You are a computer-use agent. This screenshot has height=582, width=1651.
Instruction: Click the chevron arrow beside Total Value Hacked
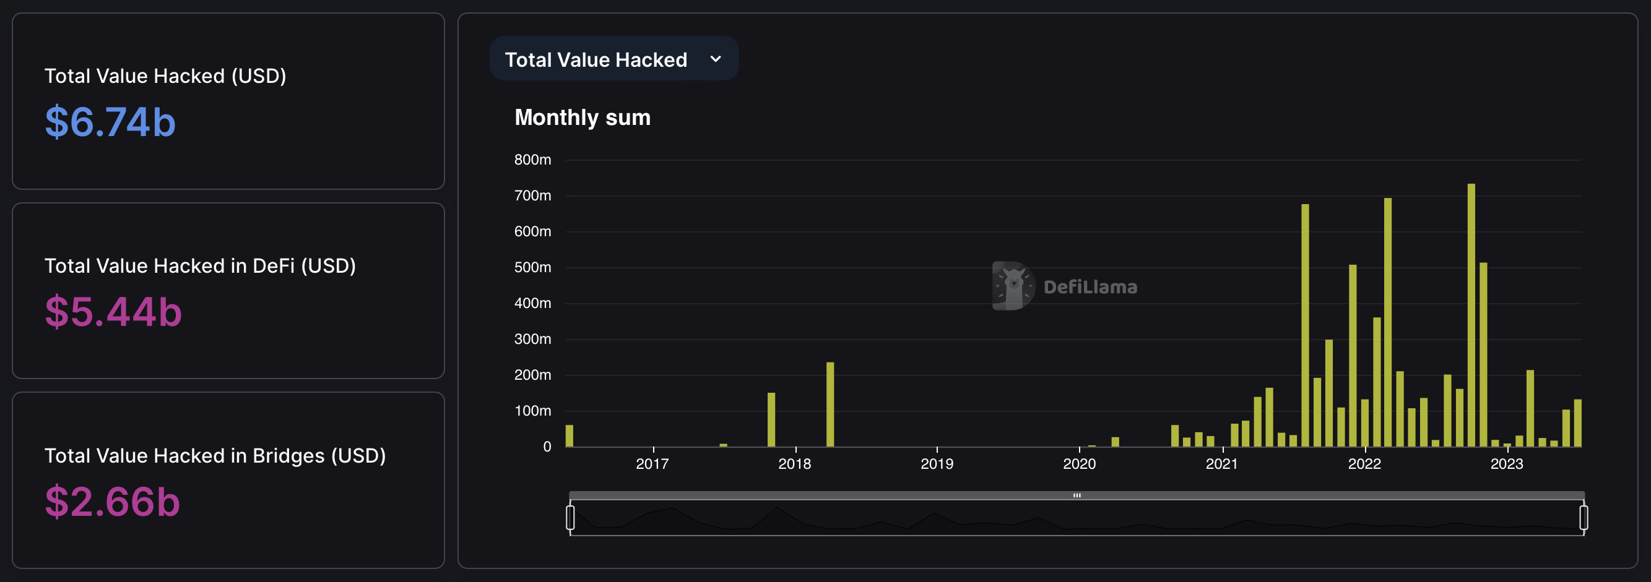tap(716, 59)
